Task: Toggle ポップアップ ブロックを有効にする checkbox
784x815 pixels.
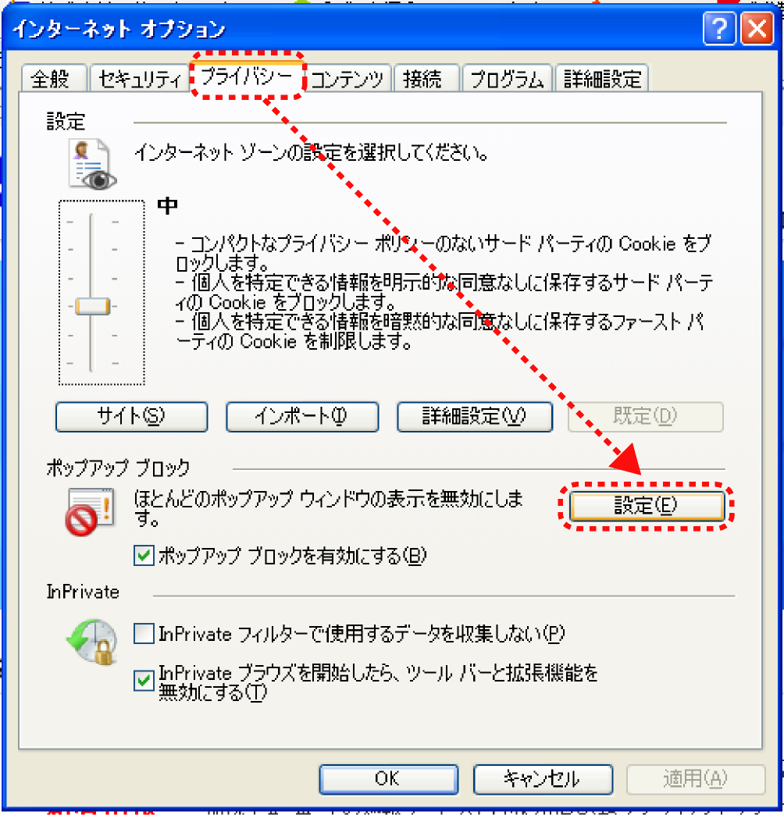Action: click(x=144, y=555)
